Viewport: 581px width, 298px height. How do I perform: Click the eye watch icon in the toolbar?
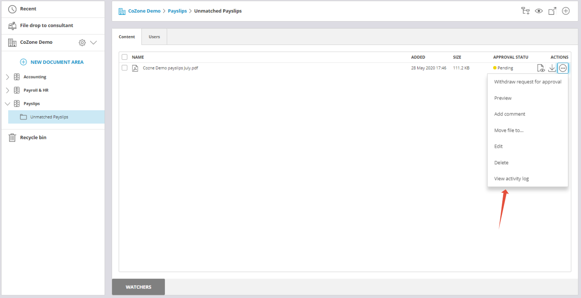click(539, 11)
